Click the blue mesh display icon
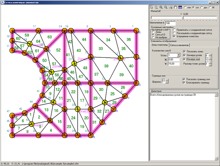 click(180, 7)
